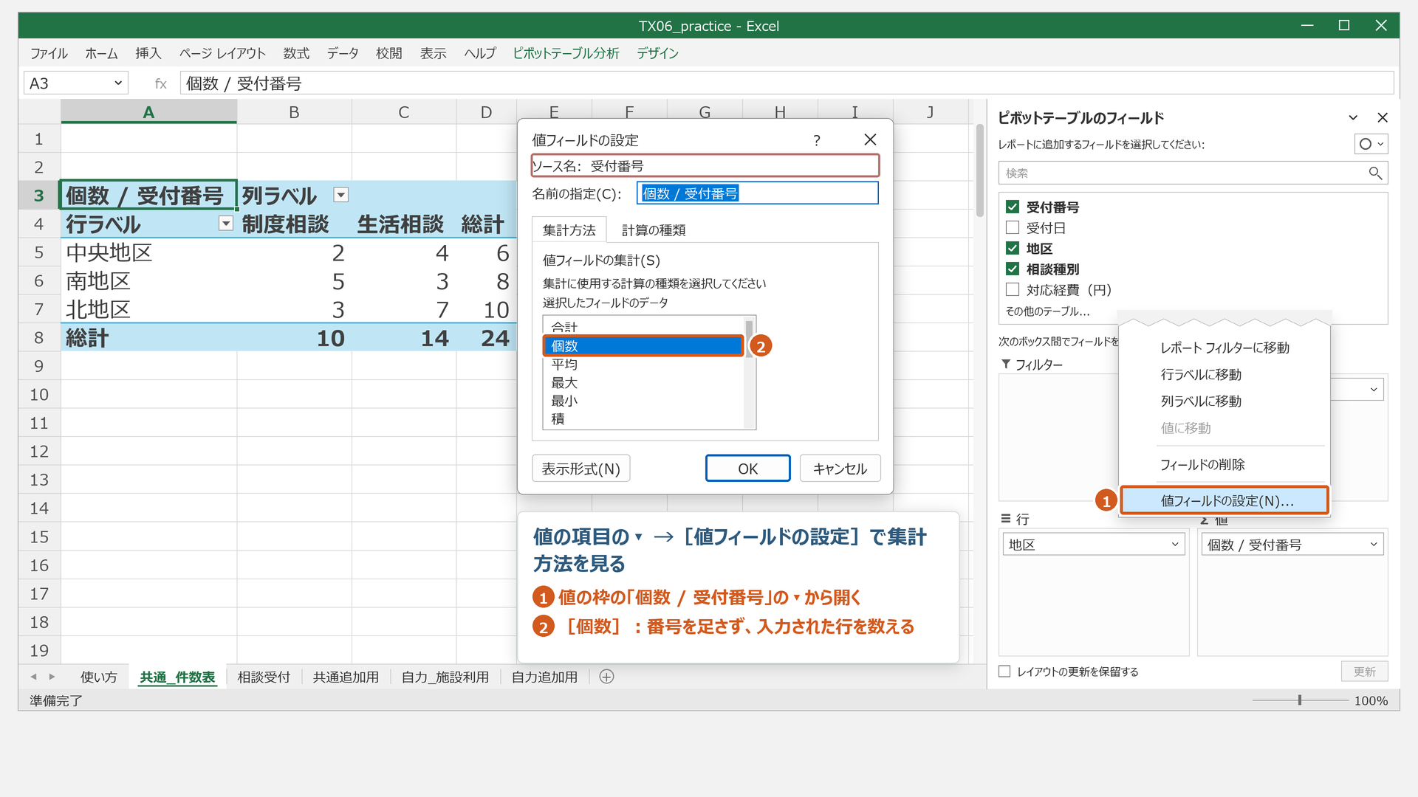Click the fx insert function icon
The width and height of the screenshot is (1418, 797).
160,83
